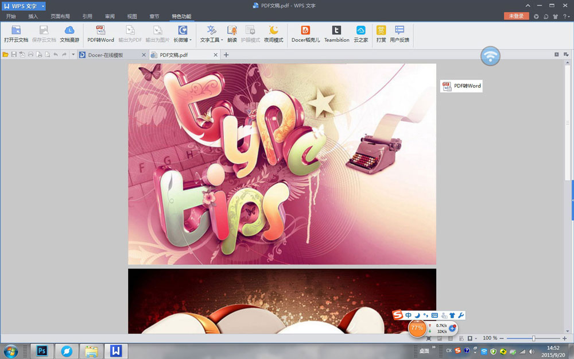Select the PDF文稿.pdf document tab

click(185, 55)
